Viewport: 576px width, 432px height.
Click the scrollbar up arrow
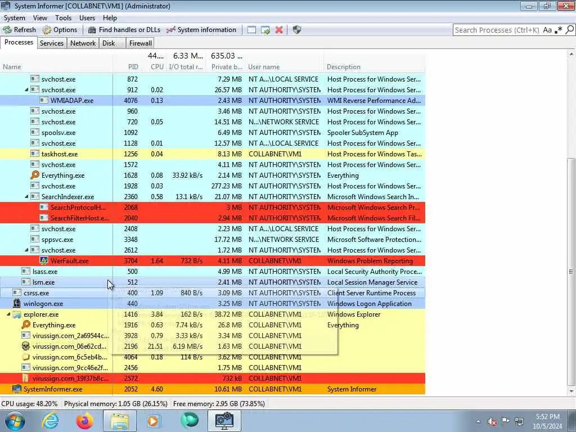point(571,54)
